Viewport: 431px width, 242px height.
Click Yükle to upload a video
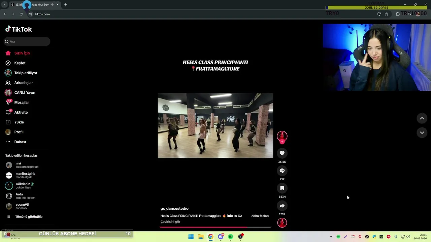(x=14, y=122)
